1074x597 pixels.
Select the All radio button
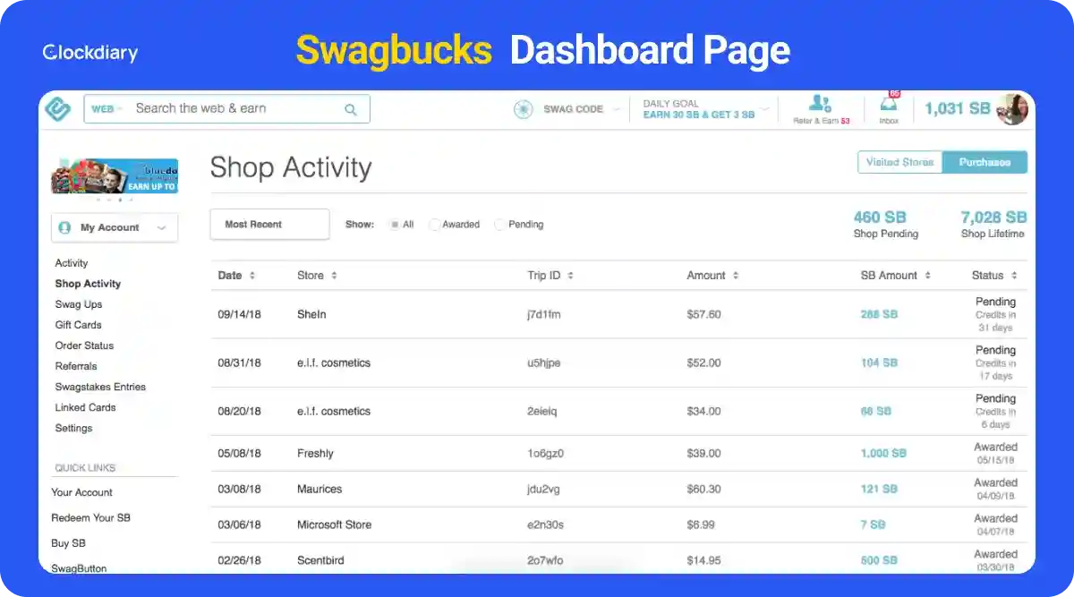pos(394,225)
